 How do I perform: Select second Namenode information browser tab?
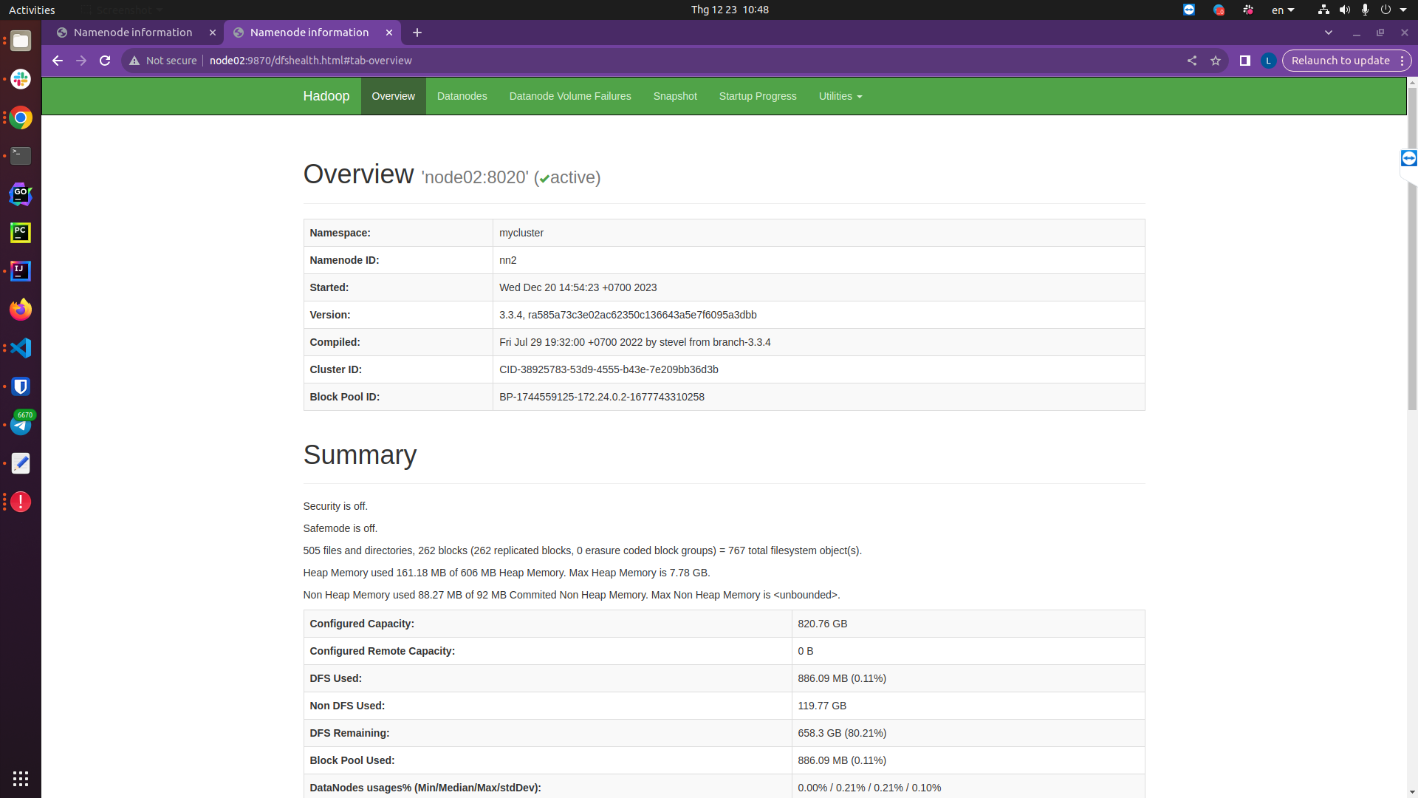pos(309,33)
